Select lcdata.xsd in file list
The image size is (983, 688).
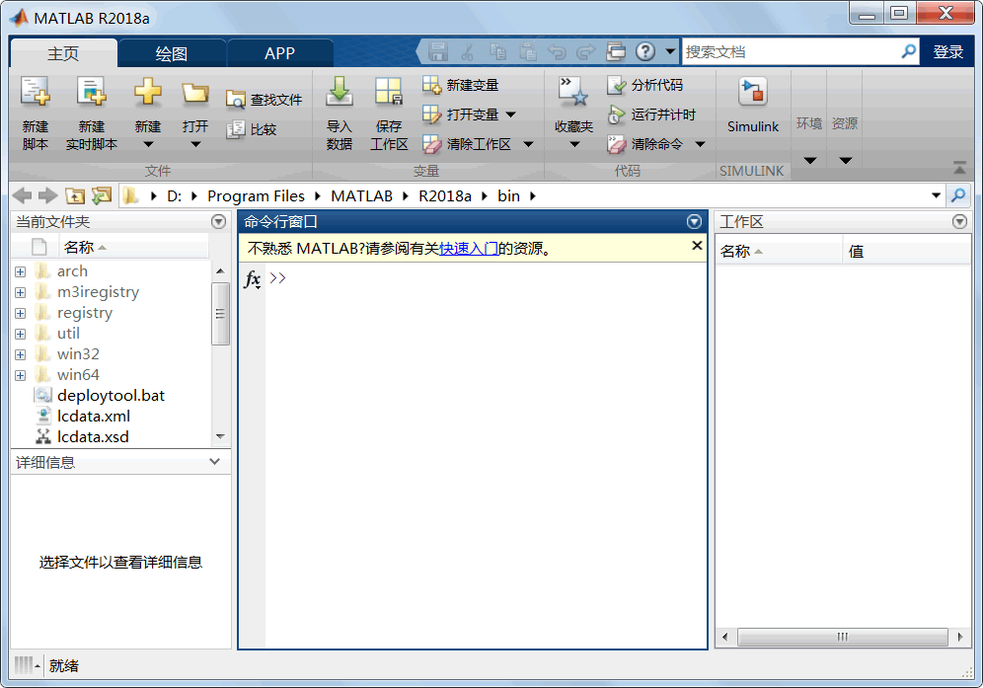point(93,437)
